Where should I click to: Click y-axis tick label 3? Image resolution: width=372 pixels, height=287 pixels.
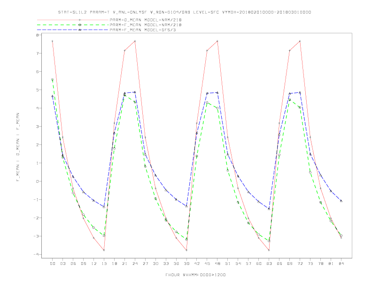(x=37, y=127)
